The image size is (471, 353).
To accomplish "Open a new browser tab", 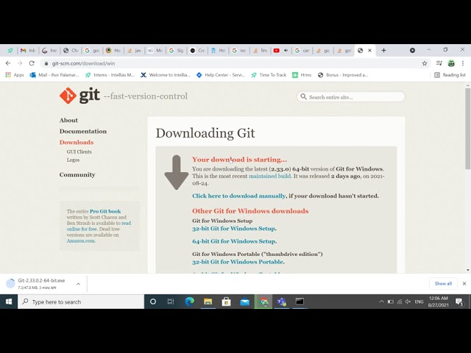I will [383, 51].
